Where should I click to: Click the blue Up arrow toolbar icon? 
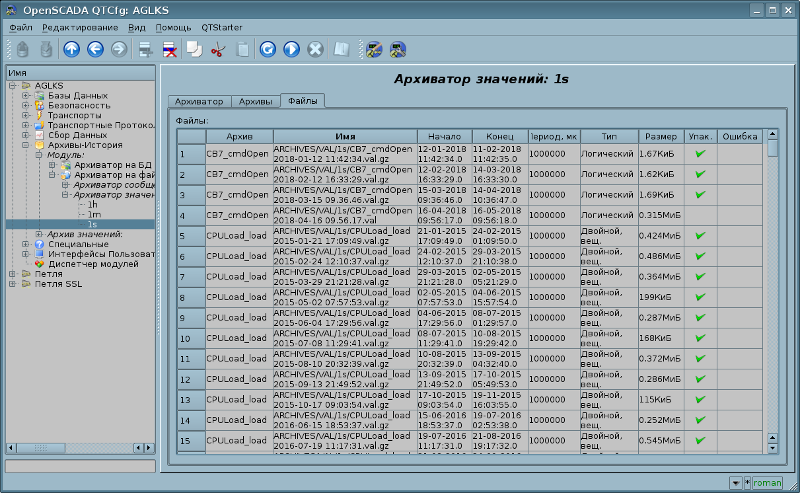click(71, 50)
